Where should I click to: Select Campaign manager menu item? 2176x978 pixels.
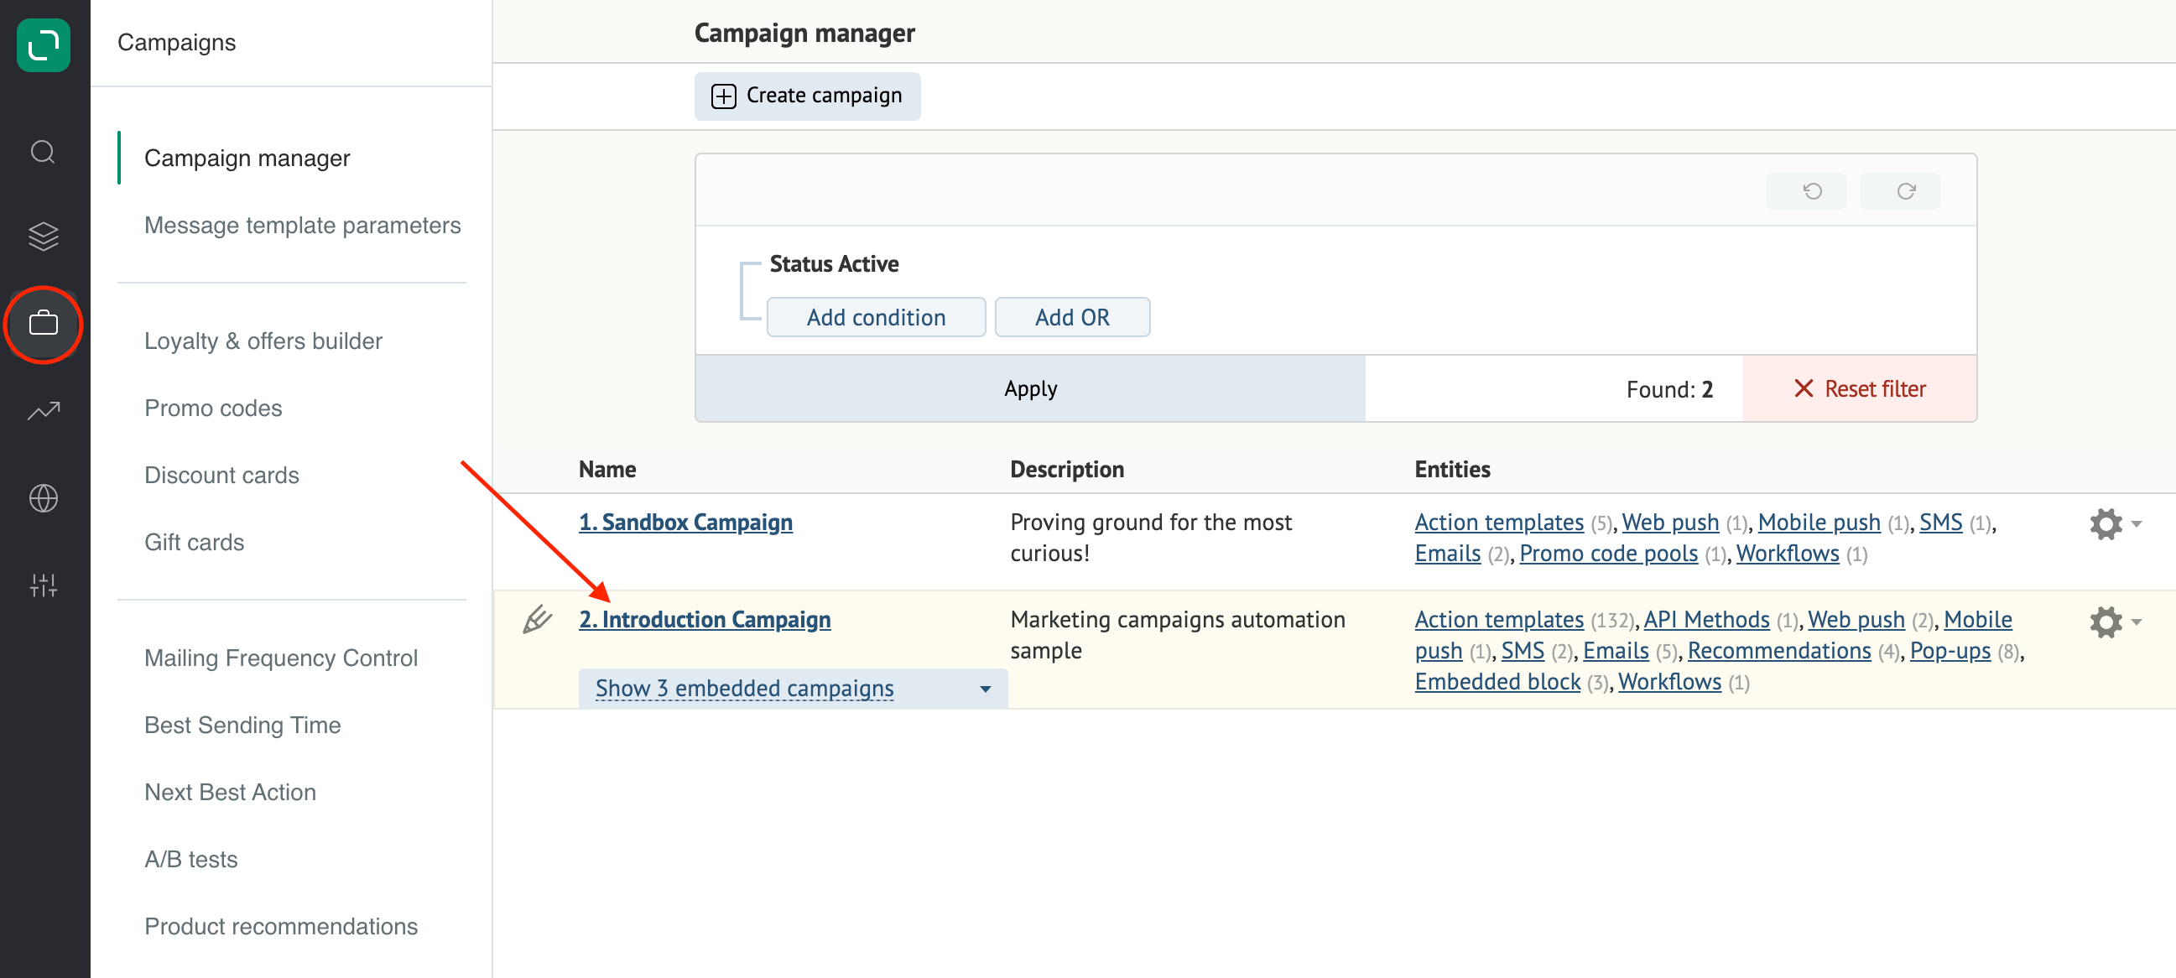click(247, 158)
